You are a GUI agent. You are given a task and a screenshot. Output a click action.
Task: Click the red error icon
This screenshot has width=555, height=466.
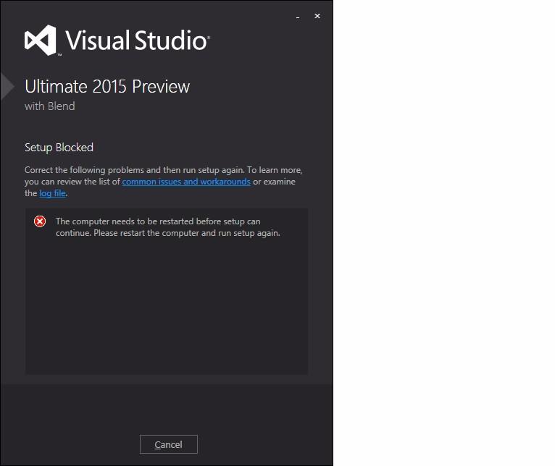[40, 221]
